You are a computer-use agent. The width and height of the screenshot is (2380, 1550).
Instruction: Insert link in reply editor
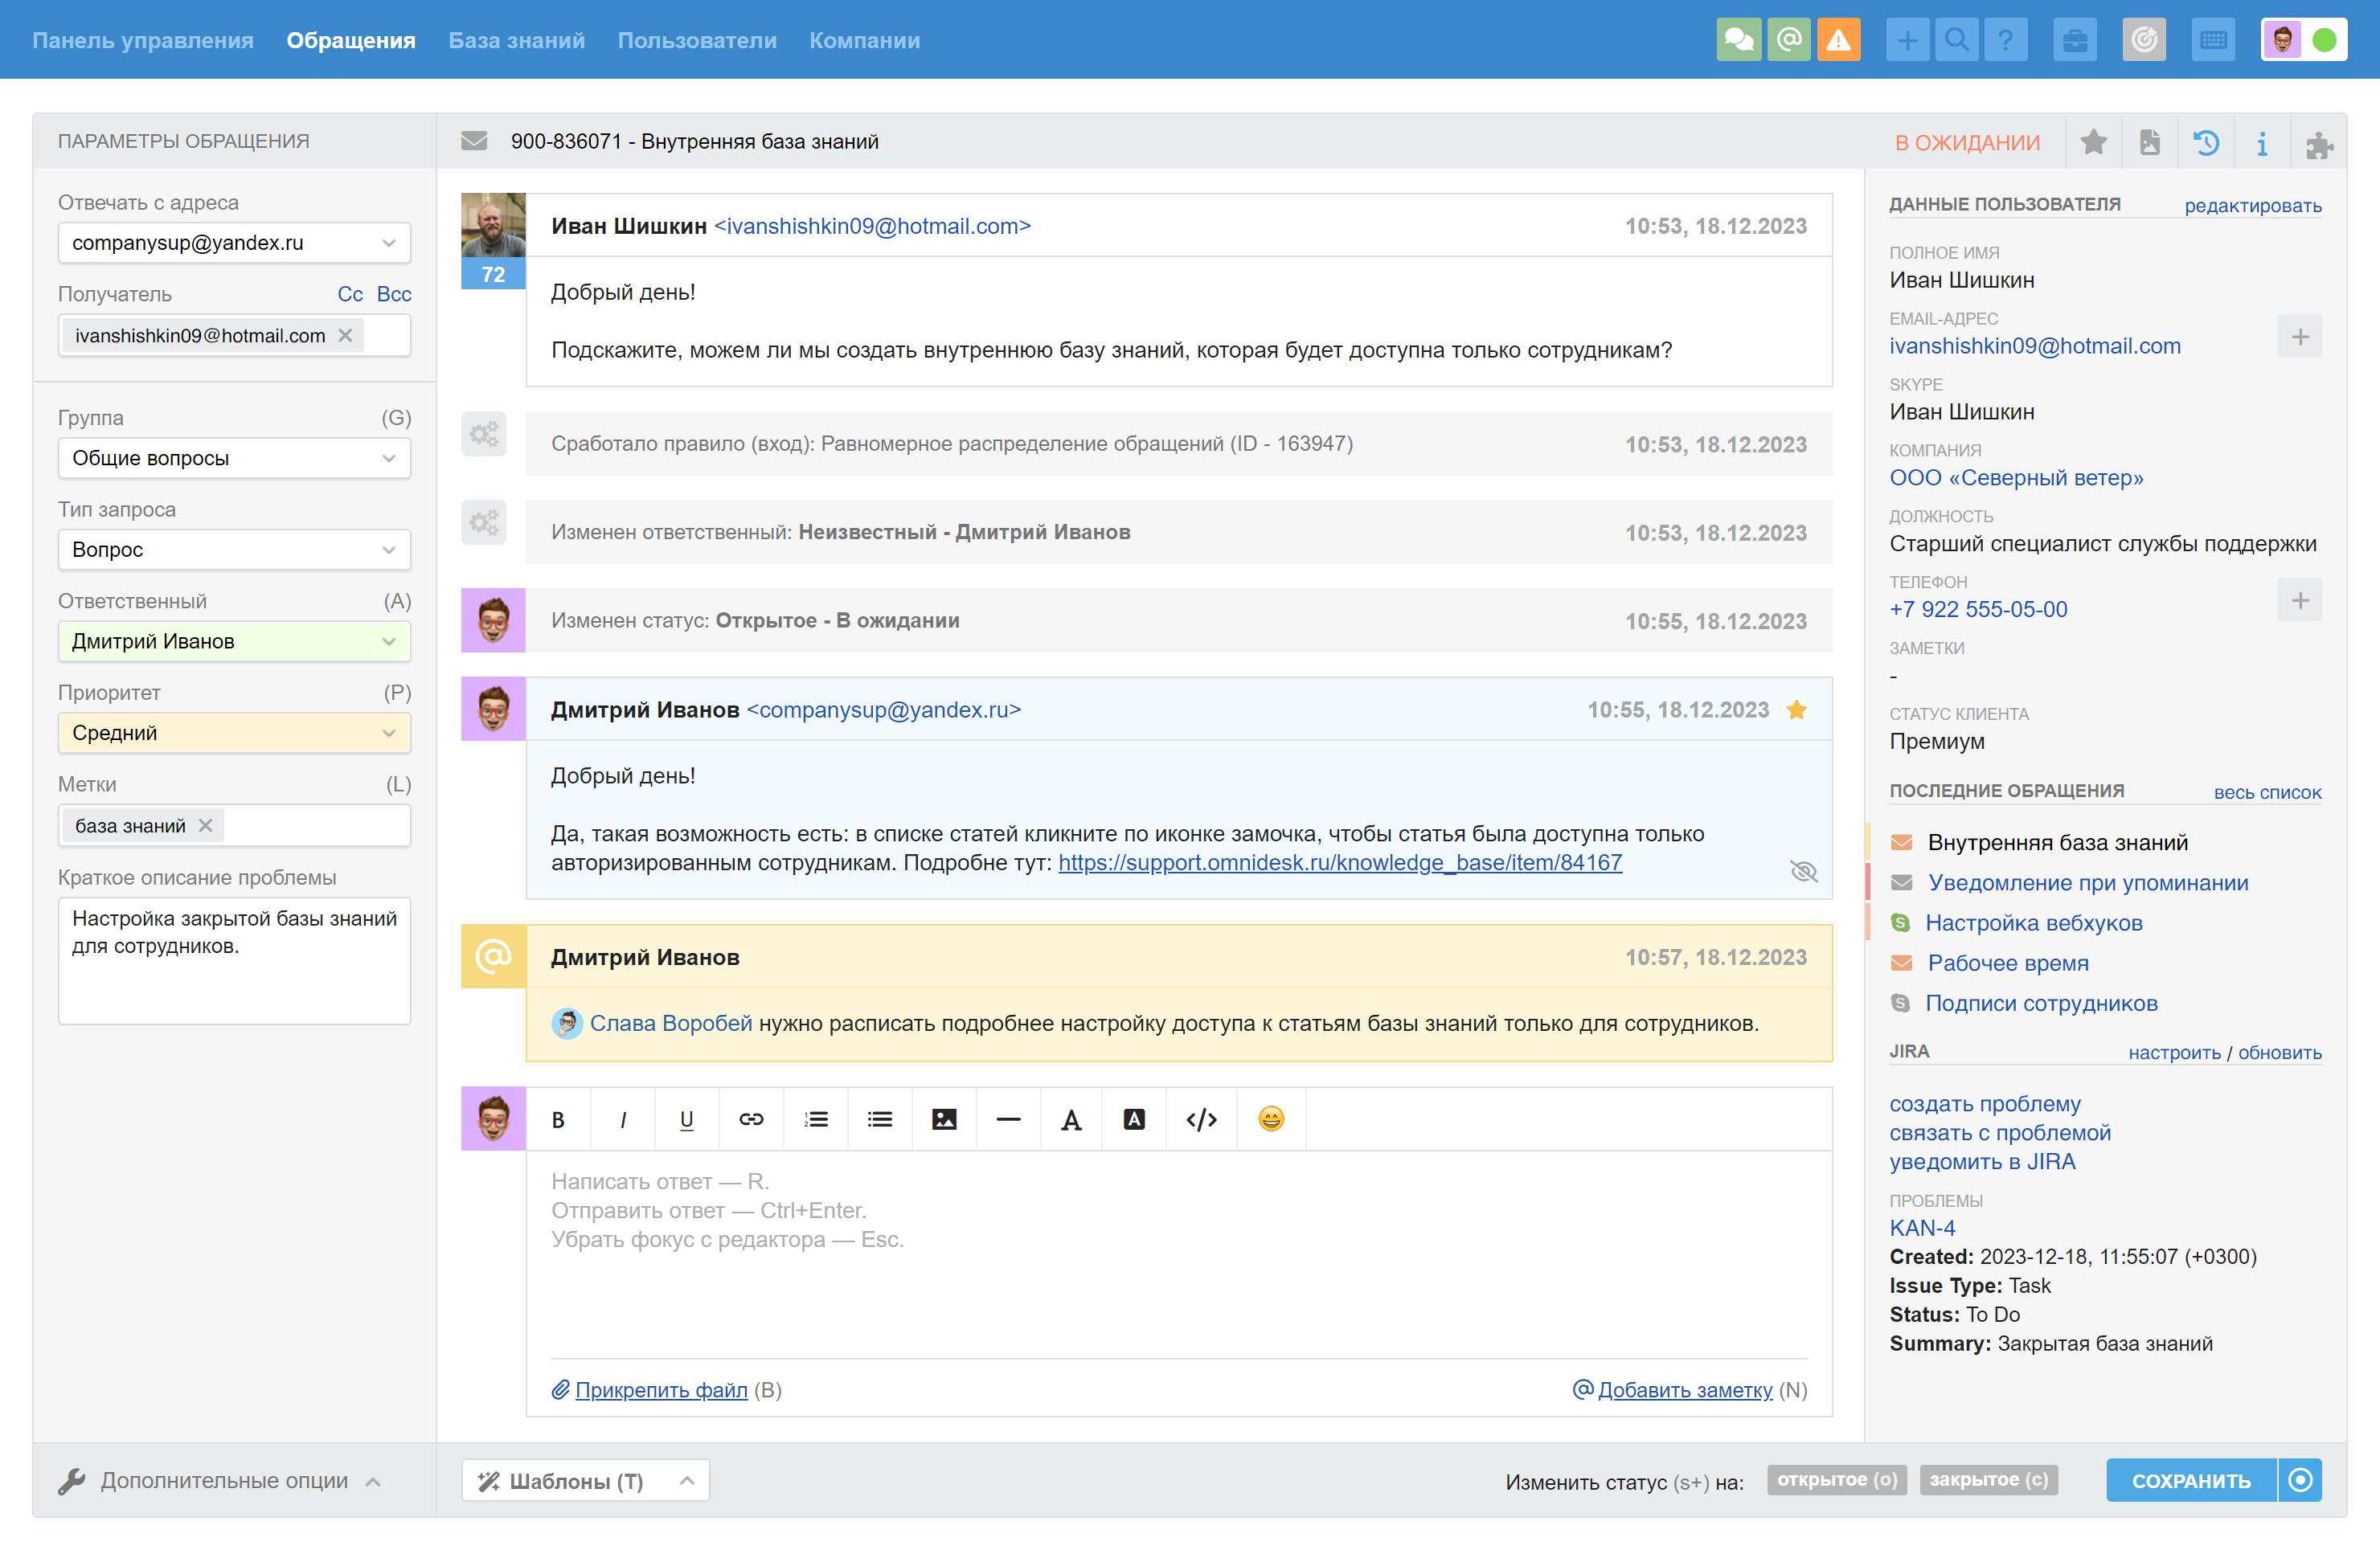coord(751,1119)
